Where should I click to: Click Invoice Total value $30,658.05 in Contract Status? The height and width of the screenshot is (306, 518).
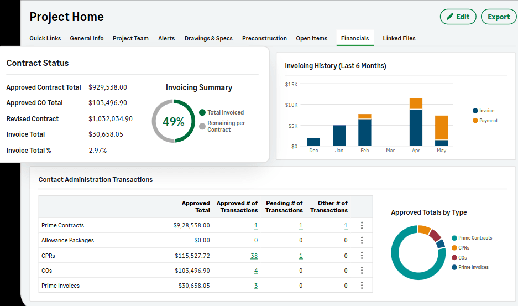click(x=106, y=134)
